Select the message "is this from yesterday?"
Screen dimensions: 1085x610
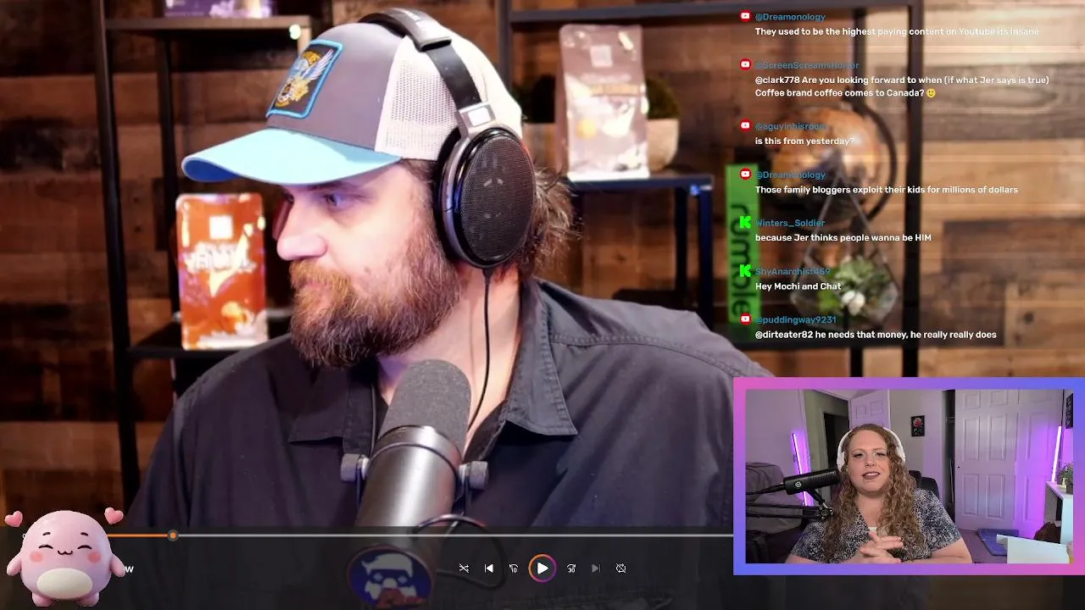pyautogui.click(x=804, y=141)
